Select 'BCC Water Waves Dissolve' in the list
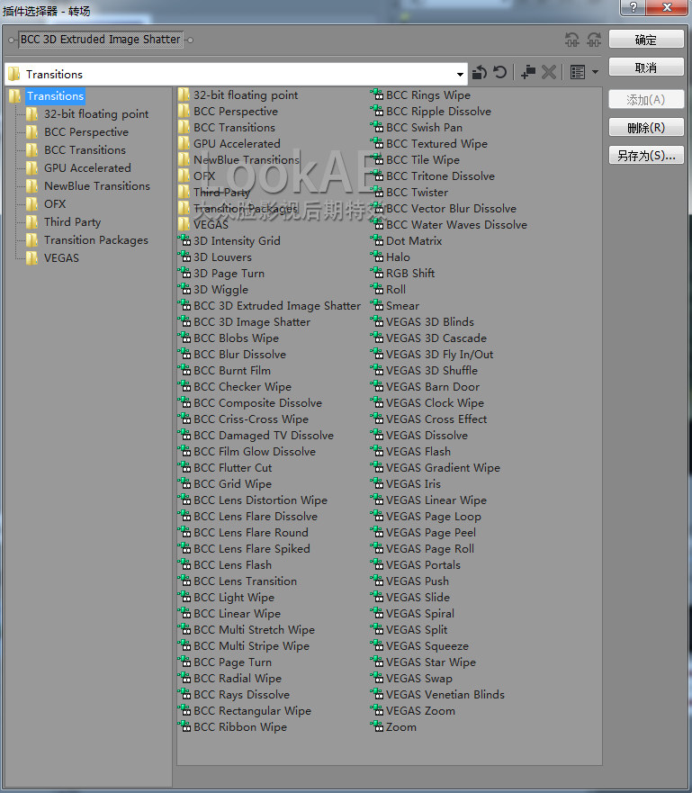The width and height of the screenshot is (692, 793). tap(456, 224)
